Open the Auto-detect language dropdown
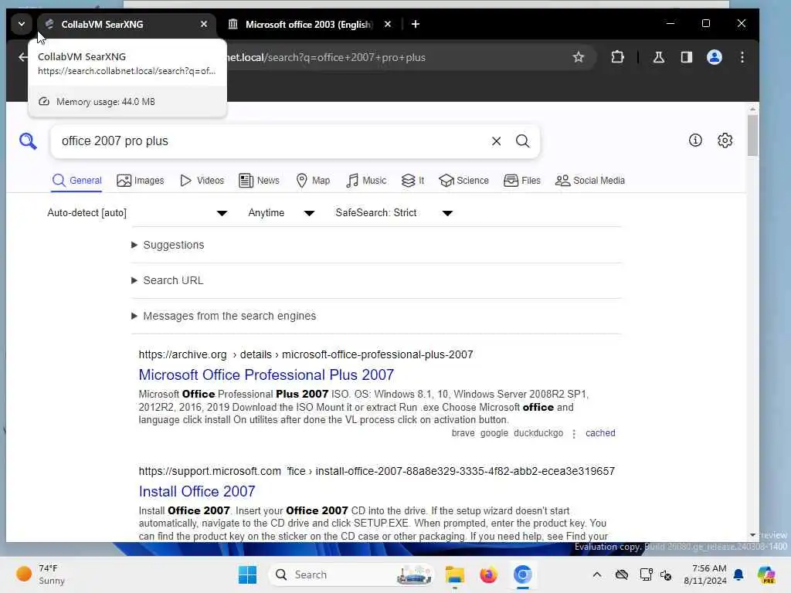This screenshot has width=791, height=593. (137, 213)
